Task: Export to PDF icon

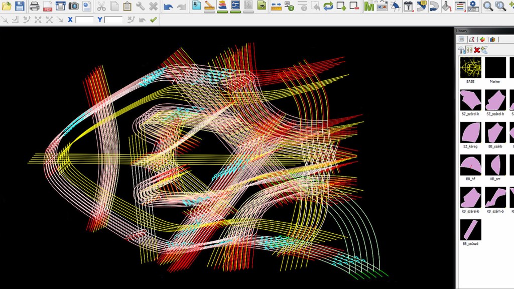Action: click(x=48, y=6)
